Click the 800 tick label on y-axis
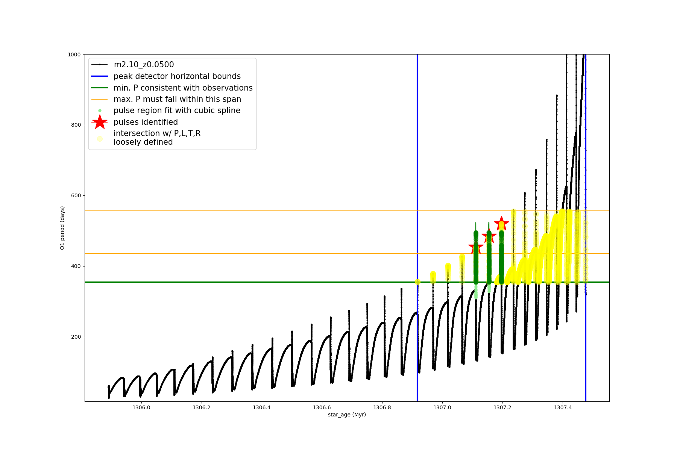Screen dimensions: 677x451 (76, 125)
